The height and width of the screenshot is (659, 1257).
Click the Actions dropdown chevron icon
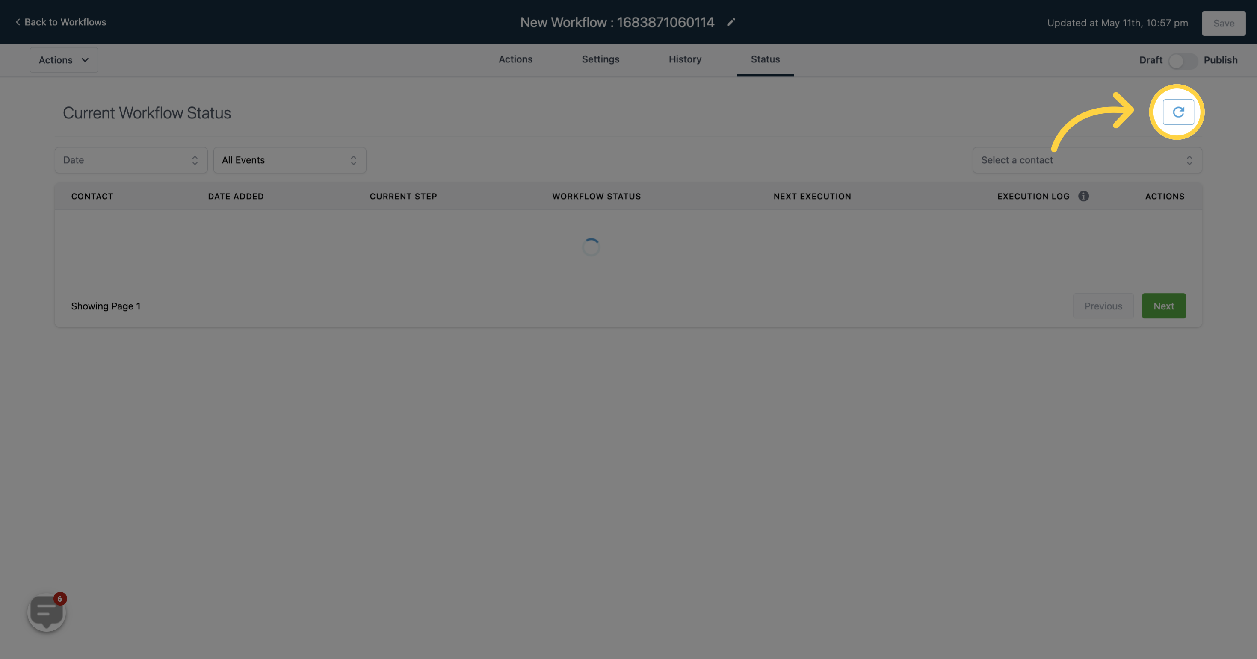tap(85, 60)
